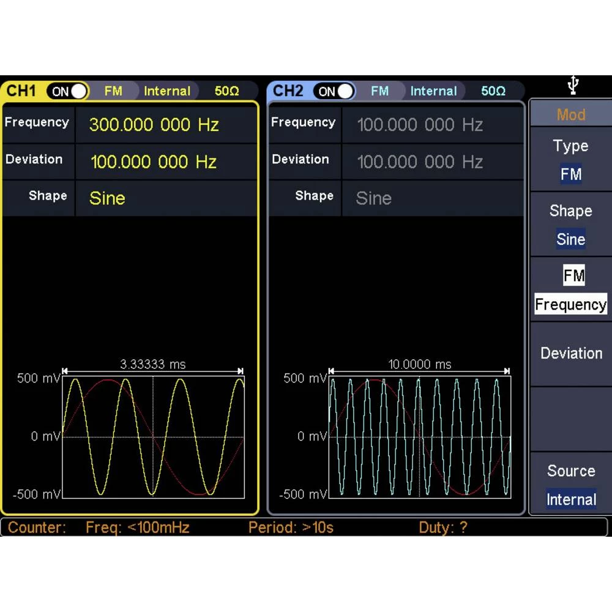Toggle CH1 output ON switch
This screenshot has width=612, height=612.
(x=68, y=92)
